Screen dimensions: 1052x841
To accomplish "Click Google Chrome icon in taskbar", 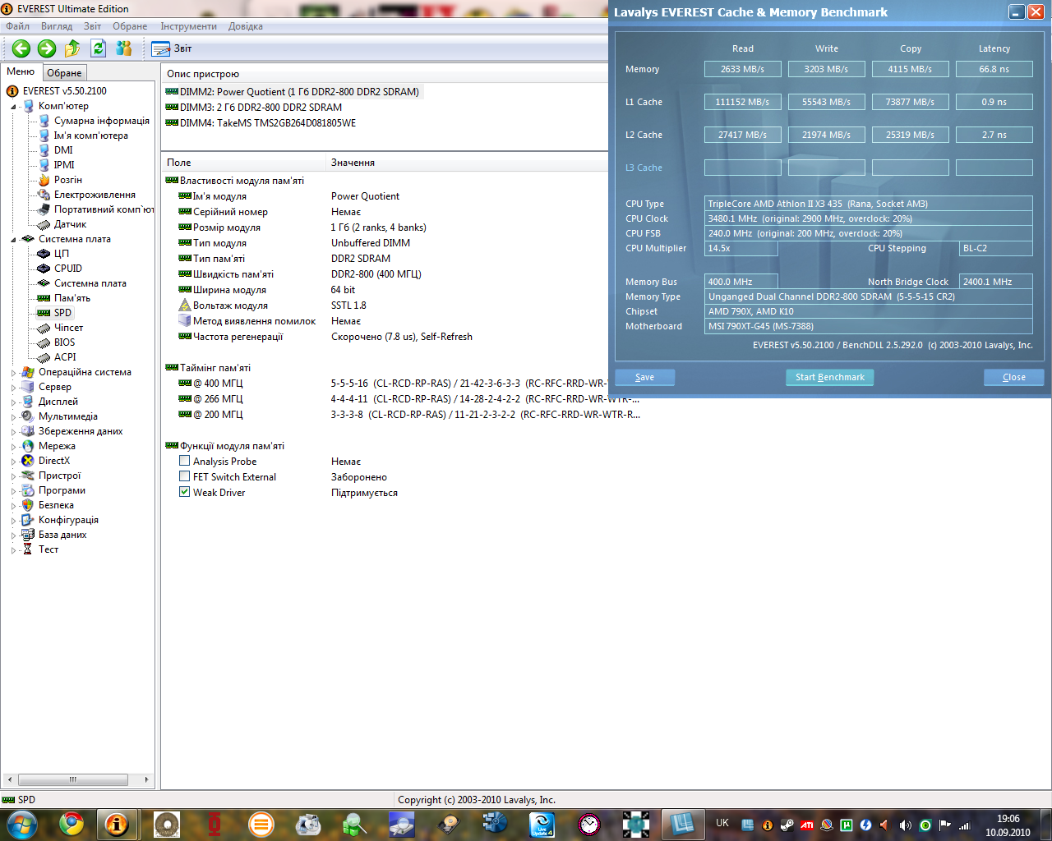I will 72,824.
